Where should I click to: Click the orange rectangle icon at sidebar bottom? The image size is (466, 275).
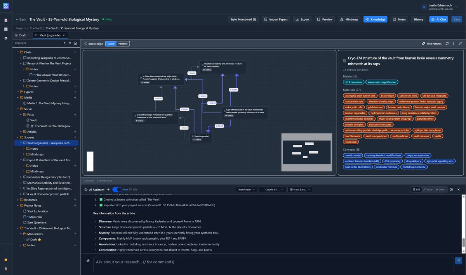(6, 268)
